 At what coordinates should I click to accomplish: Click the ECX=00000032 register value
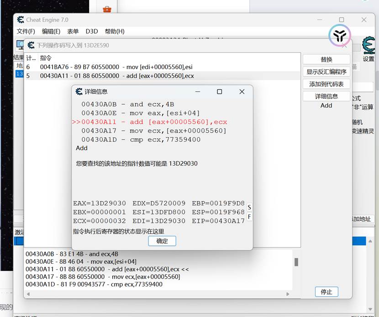100,221
